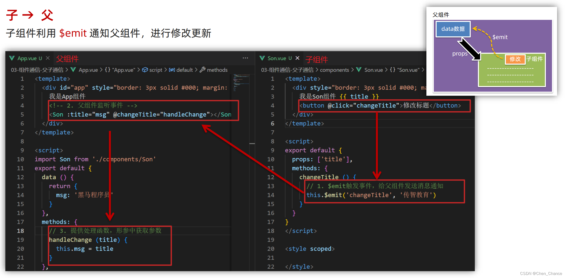Click "<script>" tag on App.vue line 9

(x=49, y=150)
